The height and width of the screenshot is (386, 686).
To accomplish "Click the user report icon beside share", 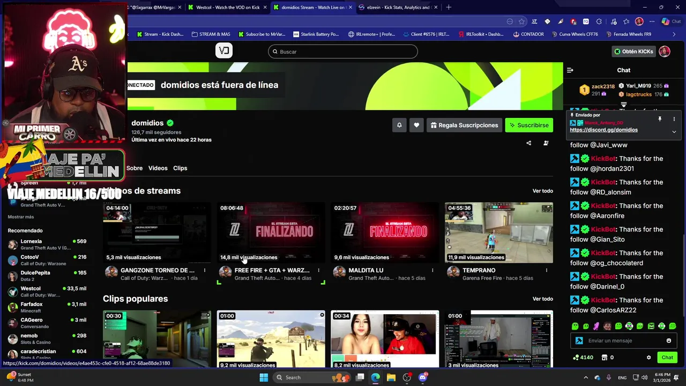I will click(546, 143).
